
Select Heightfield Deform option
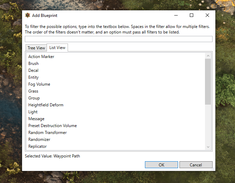[x=46, y=105]
